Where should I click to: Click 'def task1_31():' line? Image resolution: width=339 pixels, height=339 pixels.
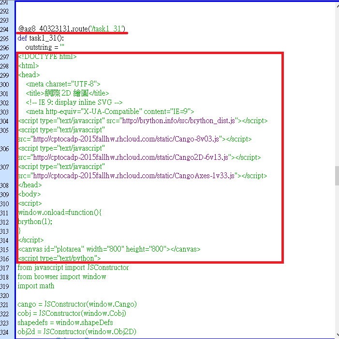[41, 38]
